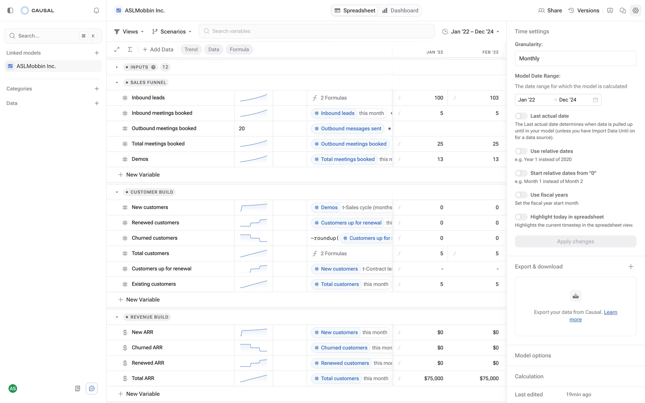Select the Formula column pill
Viewport: 645px width, 403px height.
pos(239,49)
